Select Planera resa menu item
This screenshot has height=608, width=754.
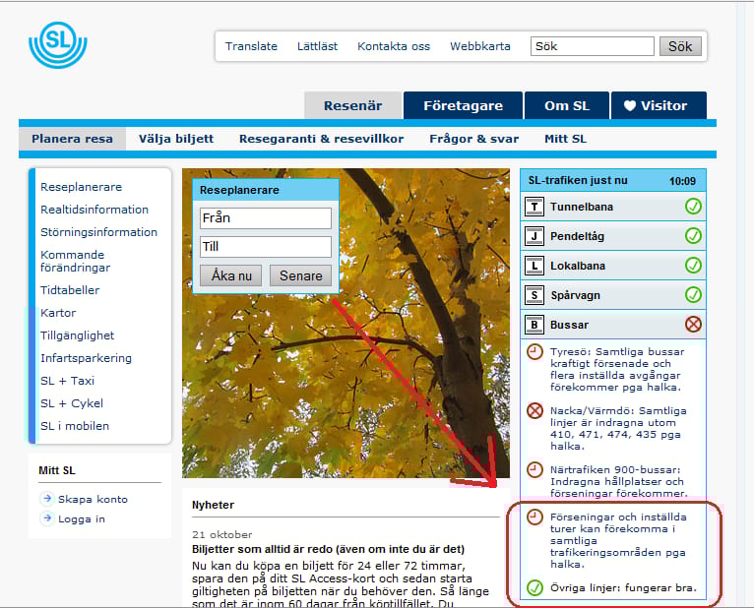tap(72, 139)
